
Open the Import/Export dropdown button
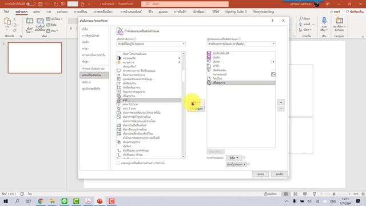point(236,164)
